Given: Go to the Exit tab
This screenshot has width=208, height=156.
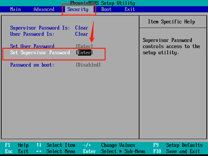Looking at the screenshot, I should pos(130,9).
